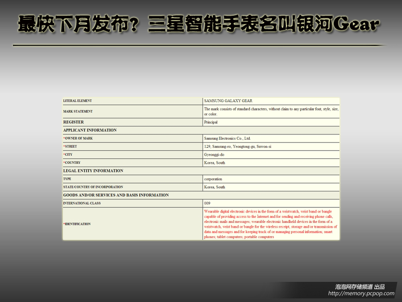
Task: Click the SAMSUNG GALAXY GEAR literal element value
Action: coord(228,101)
